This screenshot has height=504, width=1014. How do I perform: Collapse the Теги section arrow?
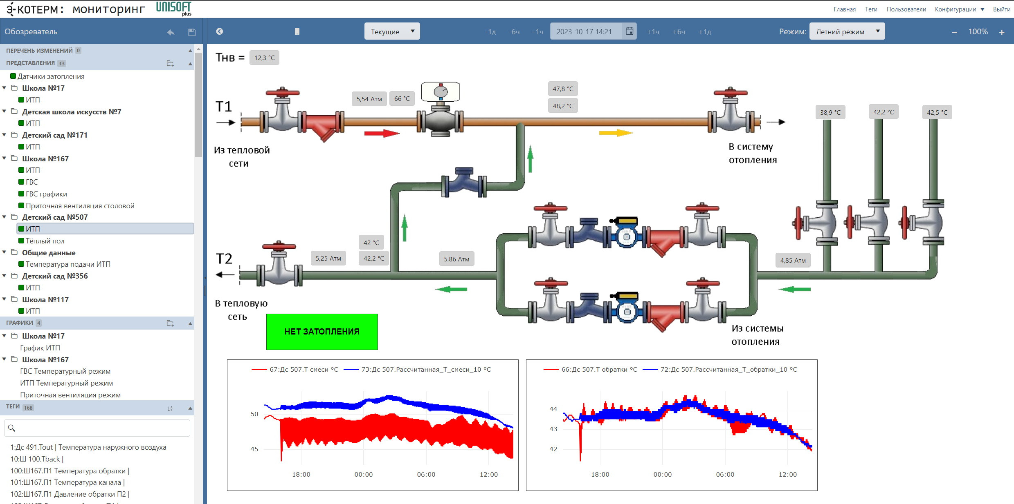pyautogui.click(x=190, y=408)
